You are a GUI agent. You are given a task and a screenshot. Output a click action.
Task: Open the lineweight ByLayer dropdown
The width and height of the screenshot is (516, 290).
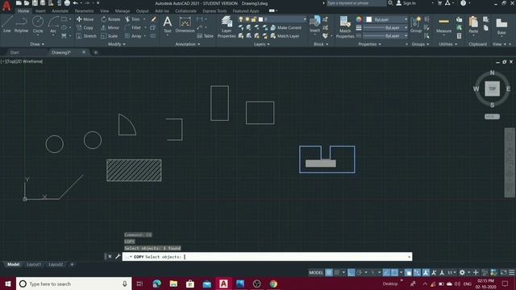click(385, 27)
